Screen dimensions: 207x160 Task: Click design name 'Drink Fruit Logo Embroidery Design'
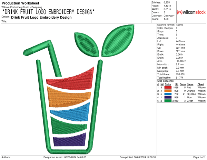tap(41, 17)
